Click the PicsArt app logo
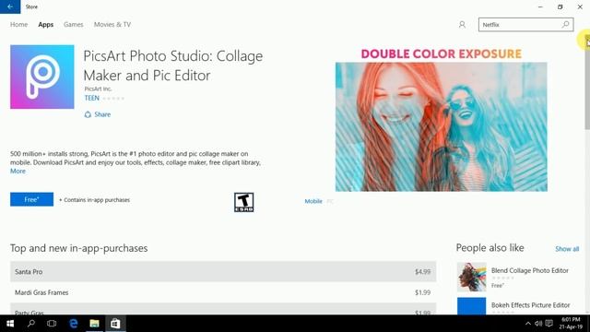The height and width of the screenshot is (332, 590). pyautogui.click(x=42, y=77)
